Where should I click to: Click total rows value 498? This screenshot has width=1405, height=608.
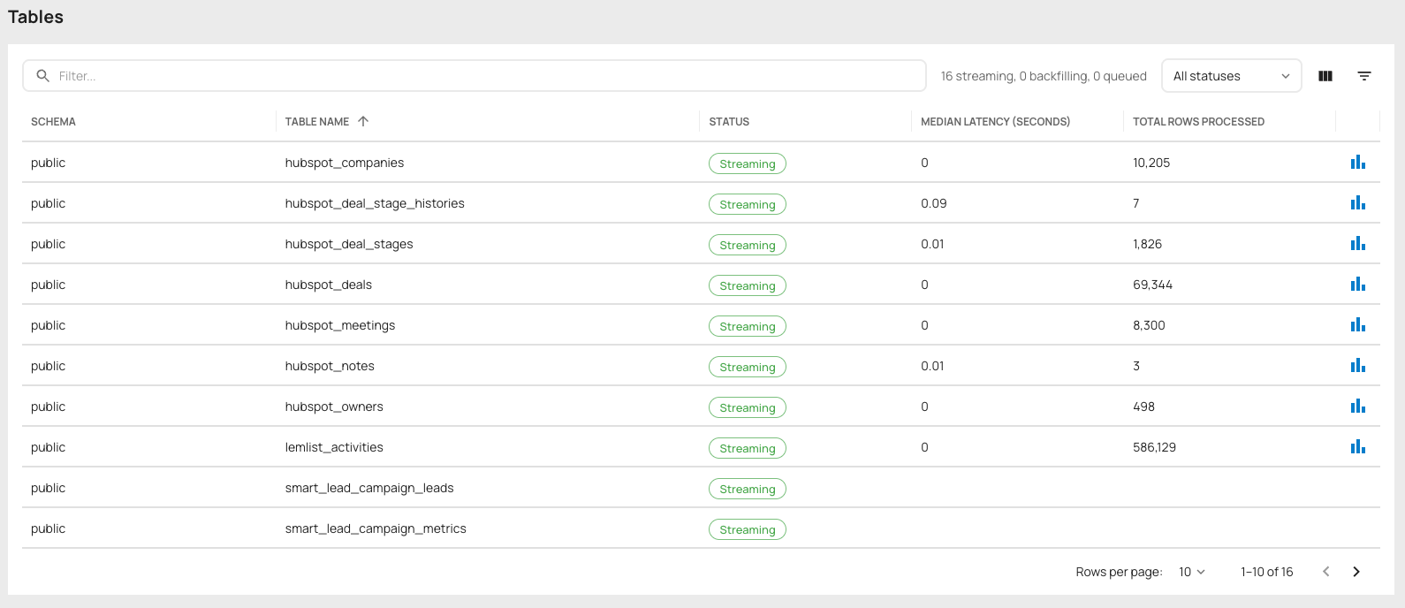click(x=1143, y=407)
